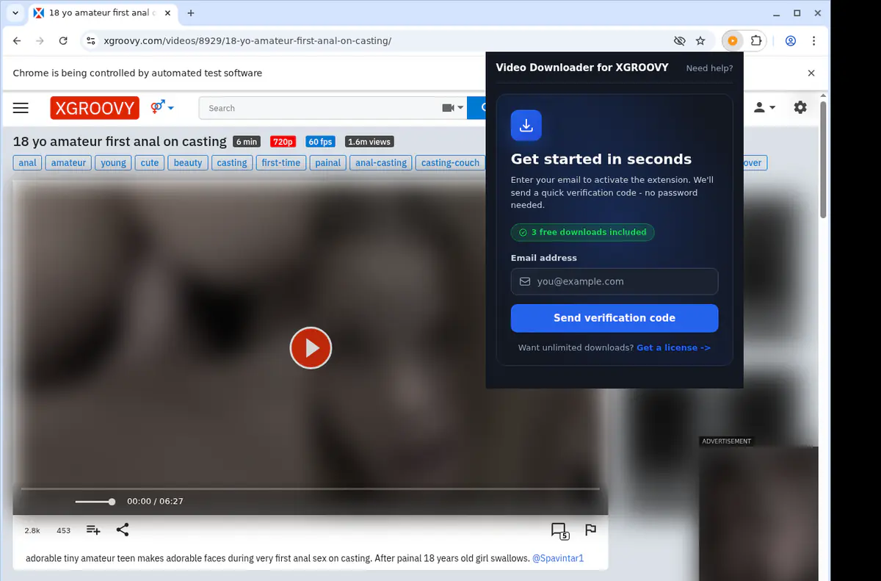Adjust the video volume slider
Viewport: 881px width, 581px height.
(x=95, y=502)
